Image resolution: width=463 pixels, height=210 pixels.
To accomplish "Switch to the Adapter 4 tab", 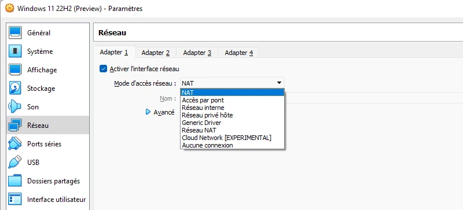I will [239, 53].
